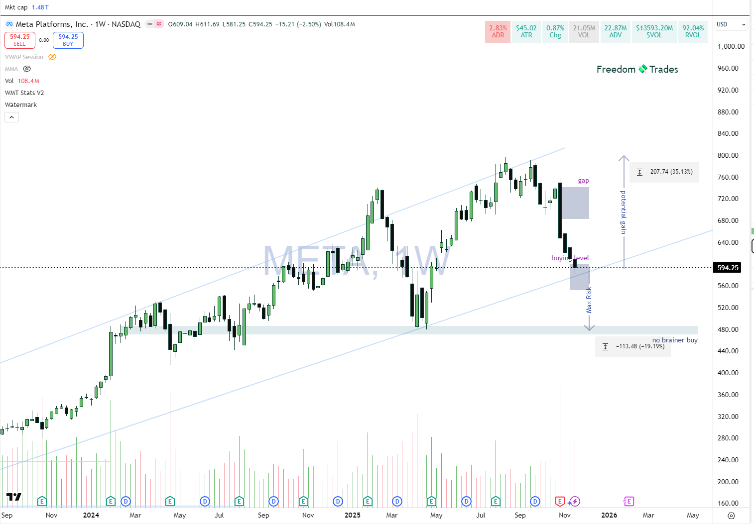Screen dimensions: 754x524
Task: Open the September 2024 dividend D marker
Action: point(273,501)
